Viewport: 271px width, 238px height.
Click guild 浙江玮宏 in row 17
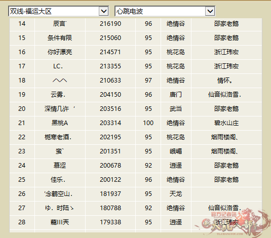[x=226, y=66]
